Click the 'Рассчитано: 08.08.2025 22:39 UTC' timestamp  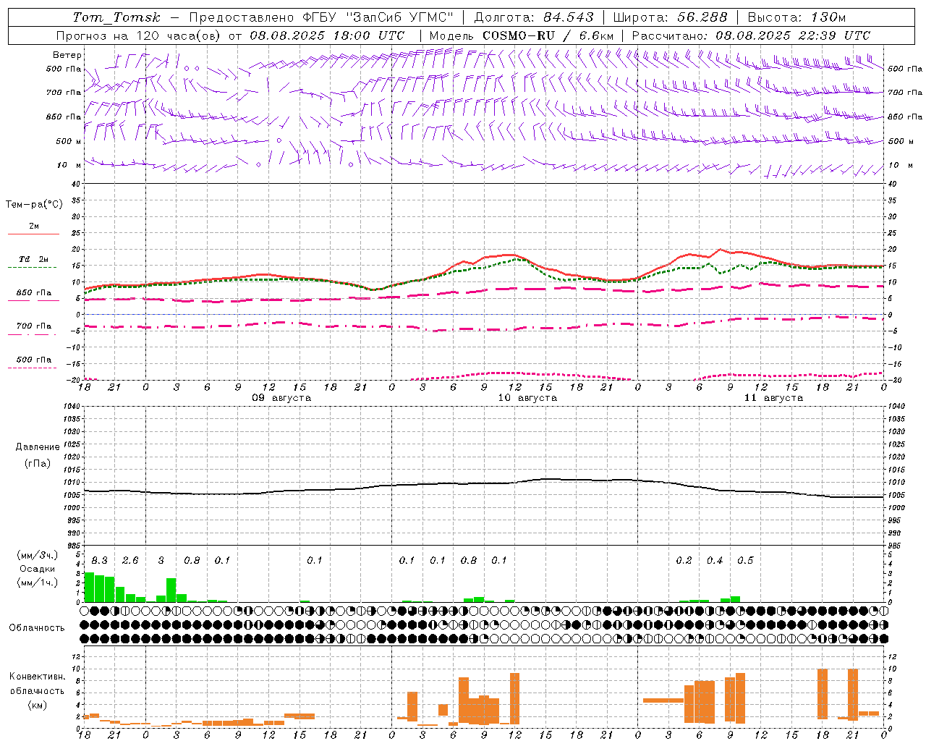(x=751, y=35)
